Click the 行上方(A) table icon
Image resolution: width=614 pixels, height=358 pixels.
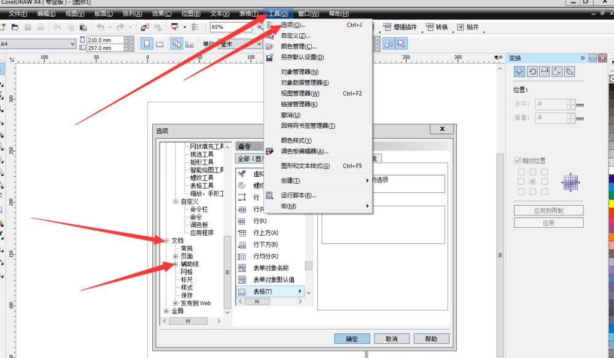tap(242, 233)
